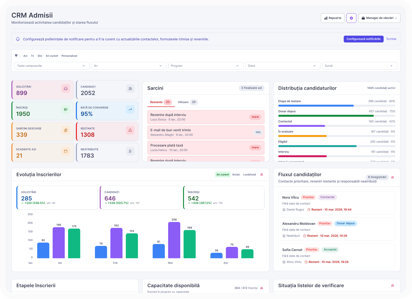Viewport: 412px width, 299px height.
Task: Click the Sarcini deschise clipboard icon
Action: click(66, 130)
